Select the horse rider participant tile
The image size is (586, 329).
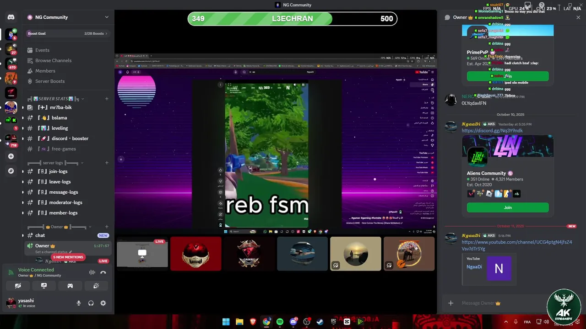409,254
